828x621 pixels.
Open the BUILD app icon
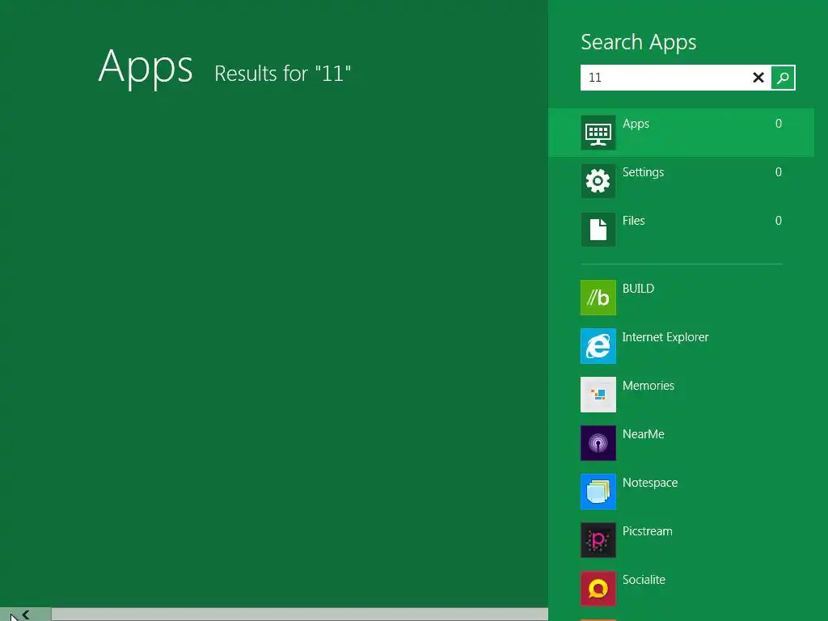click(598, 298)
